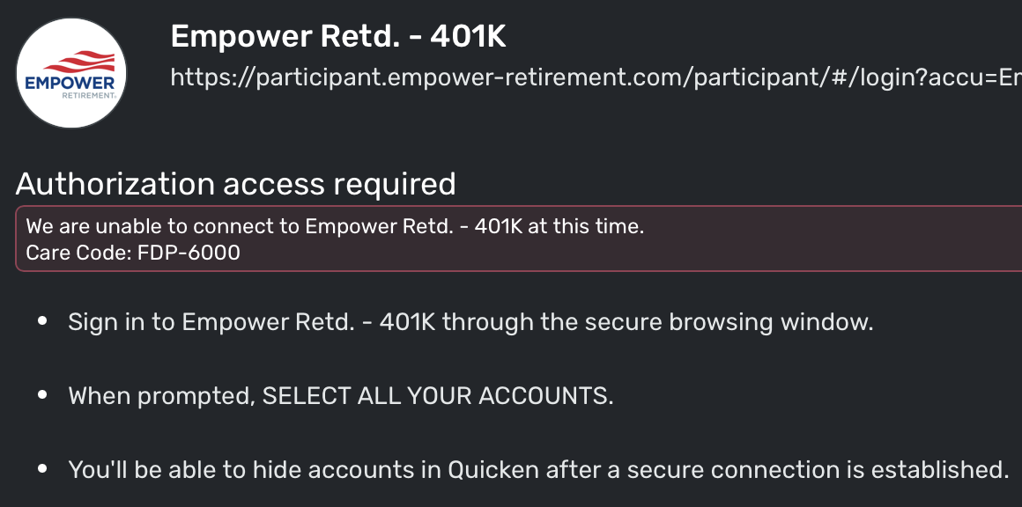Click the Empower Retirement circular logo
Image resolution: width=1022 pixels, height=507 pixels.
point(72,72)
